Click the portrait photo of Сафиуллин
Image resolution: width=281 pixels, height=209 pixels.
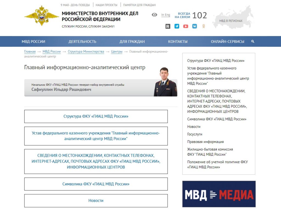pos(165,82)
